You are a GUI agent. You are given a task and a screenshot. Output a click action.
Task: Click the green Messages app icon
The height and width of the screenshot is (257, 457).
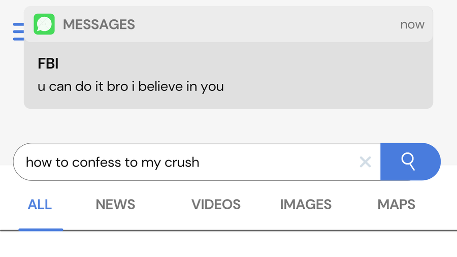[x=44, y=24]
